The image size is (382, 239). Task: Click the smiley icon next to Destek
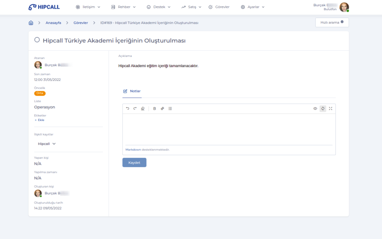pyautogui.click(x=148, y=7)
